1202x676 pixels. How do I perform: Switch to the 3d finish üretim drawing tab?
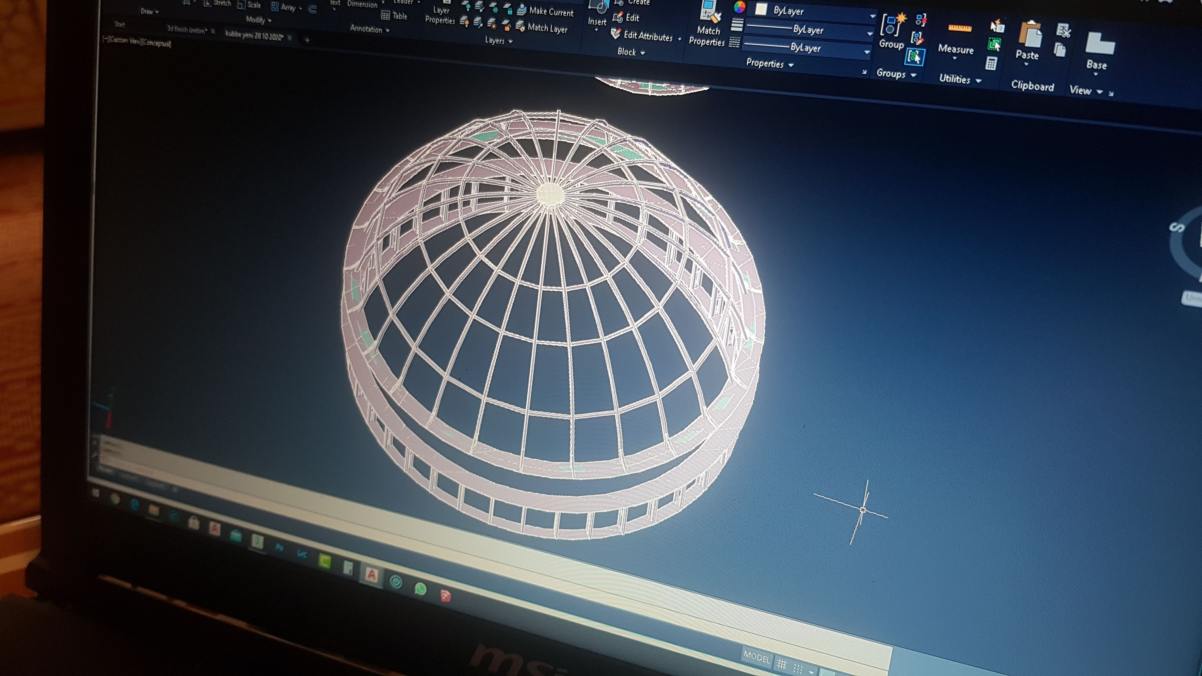coord(187,30)
